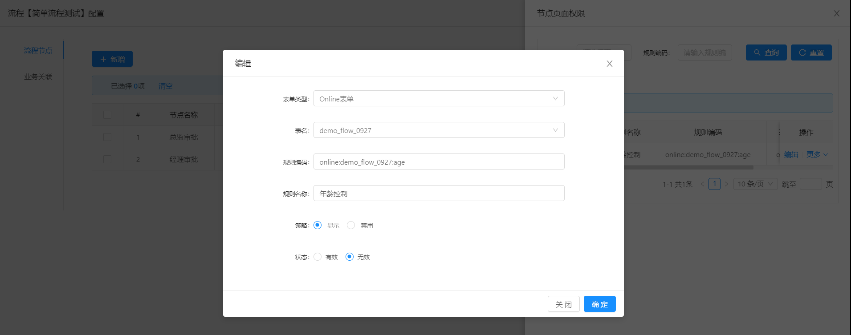
Task: Close the 编辑 dialog with X icon
Action: 610,64
